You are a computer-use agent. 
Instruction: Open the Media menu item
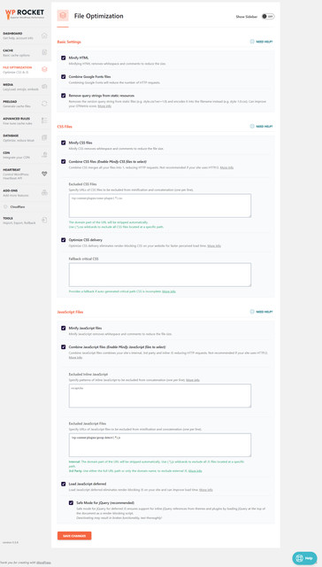click(26, 87)
